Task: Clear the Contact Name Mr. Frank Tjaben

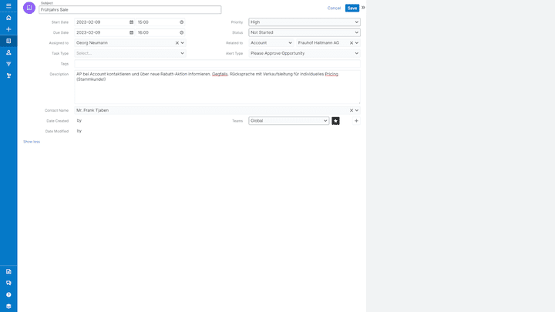Action: [351, 110]
